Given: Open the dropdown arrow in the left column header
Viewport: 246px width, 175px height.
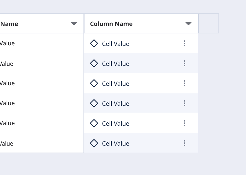Looking at the screenshot, I should point(74,23).
